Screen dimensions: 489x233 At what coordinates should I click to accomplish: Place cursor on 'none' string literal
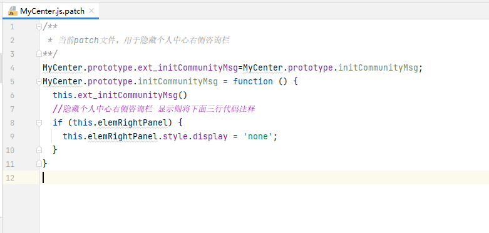257,136
